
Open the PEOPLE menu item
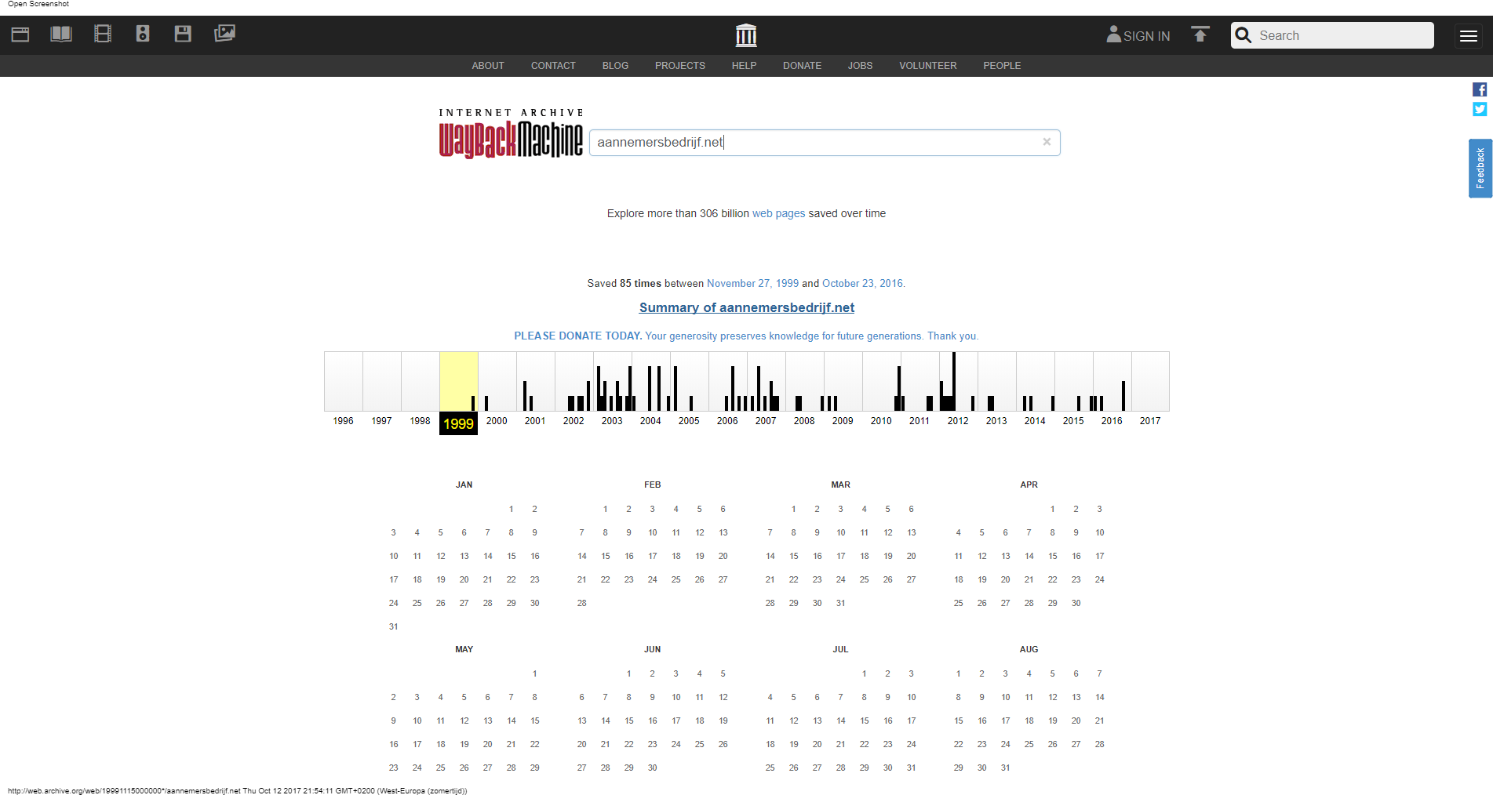(1002, 66)
